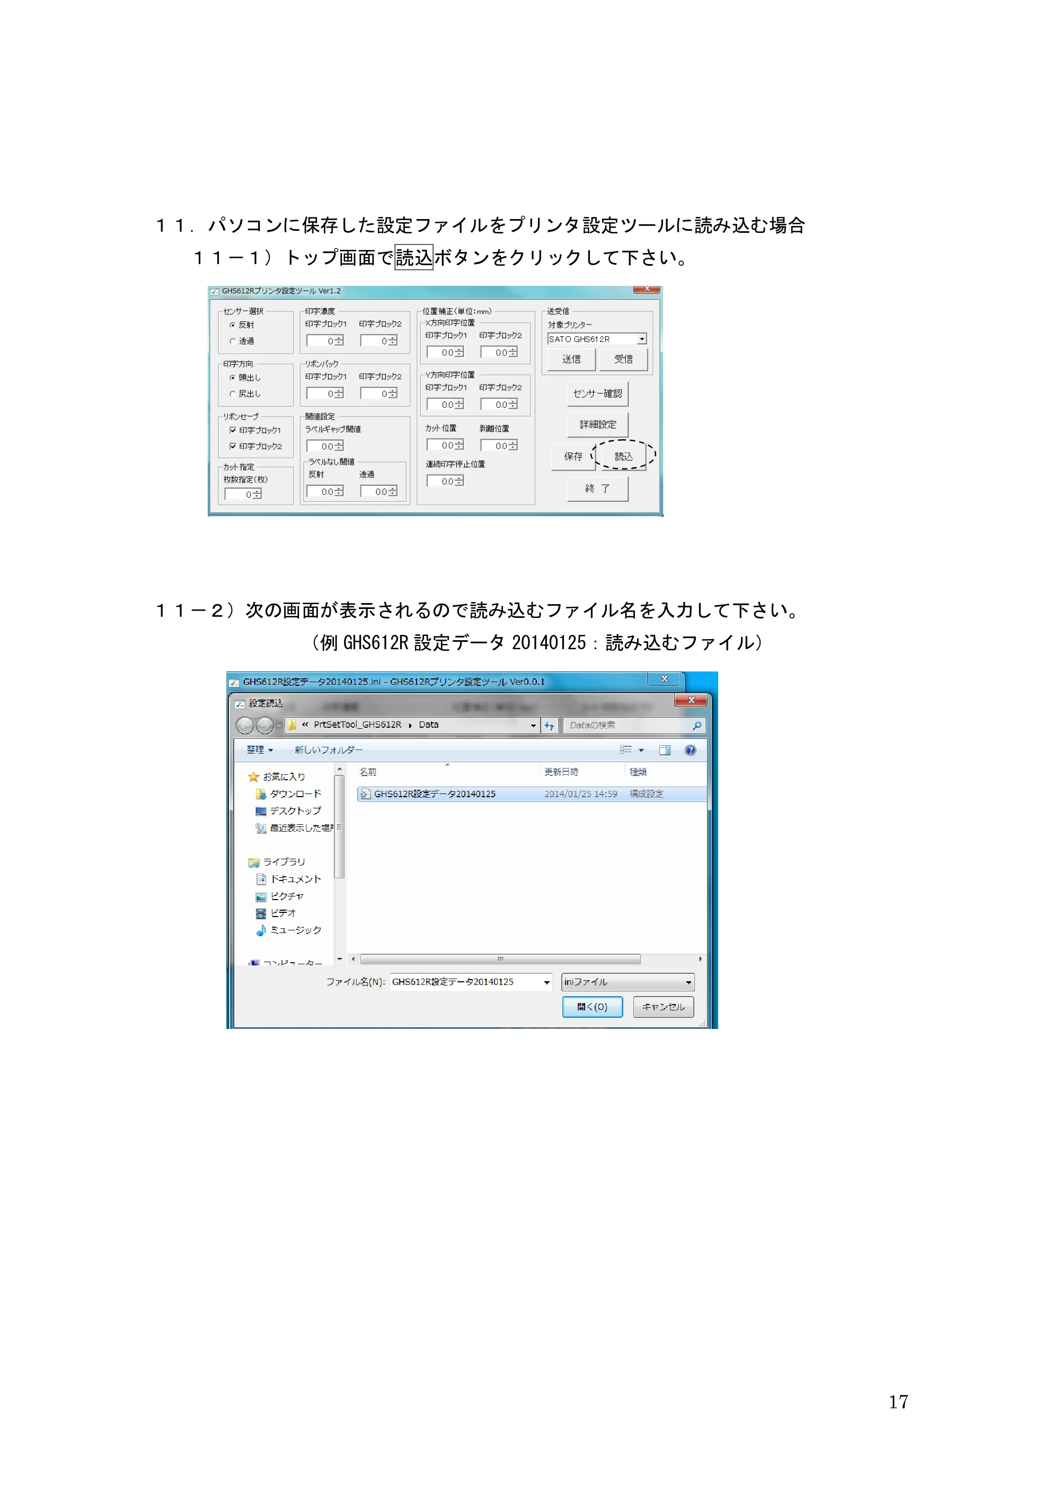This screenshot has width=1060, height=1500.
Task: Select ドキュメント library
Action: [x=288, y=879]
